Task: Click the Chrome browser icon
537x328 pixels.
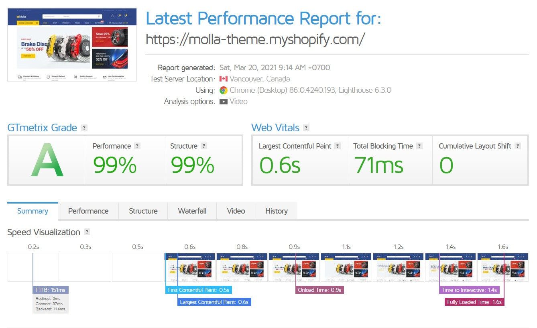Action: tap(224, 90)
